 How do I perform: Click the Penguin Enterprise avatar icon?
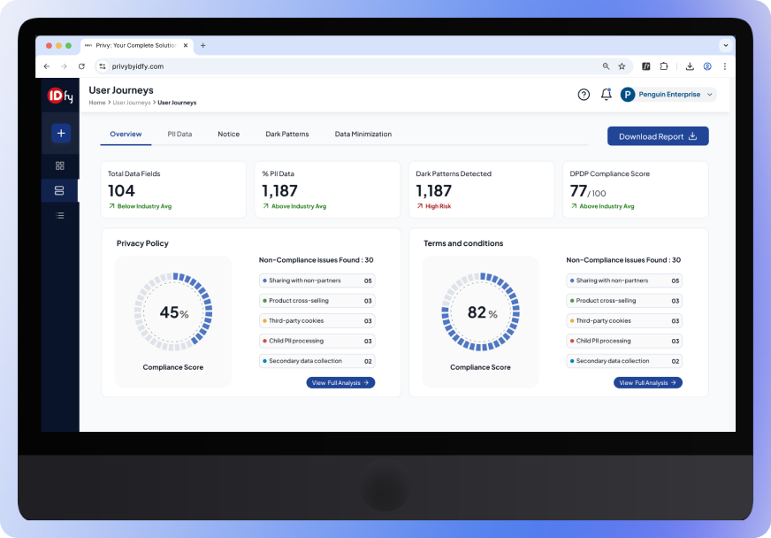point(628,94)
